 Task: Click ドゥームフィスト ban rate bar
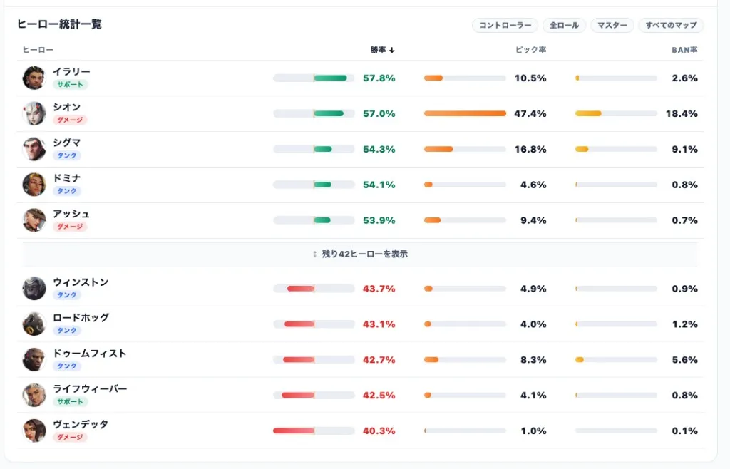point(616,360)
